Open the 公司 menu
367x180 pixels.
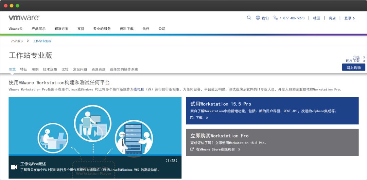point(162,29)
